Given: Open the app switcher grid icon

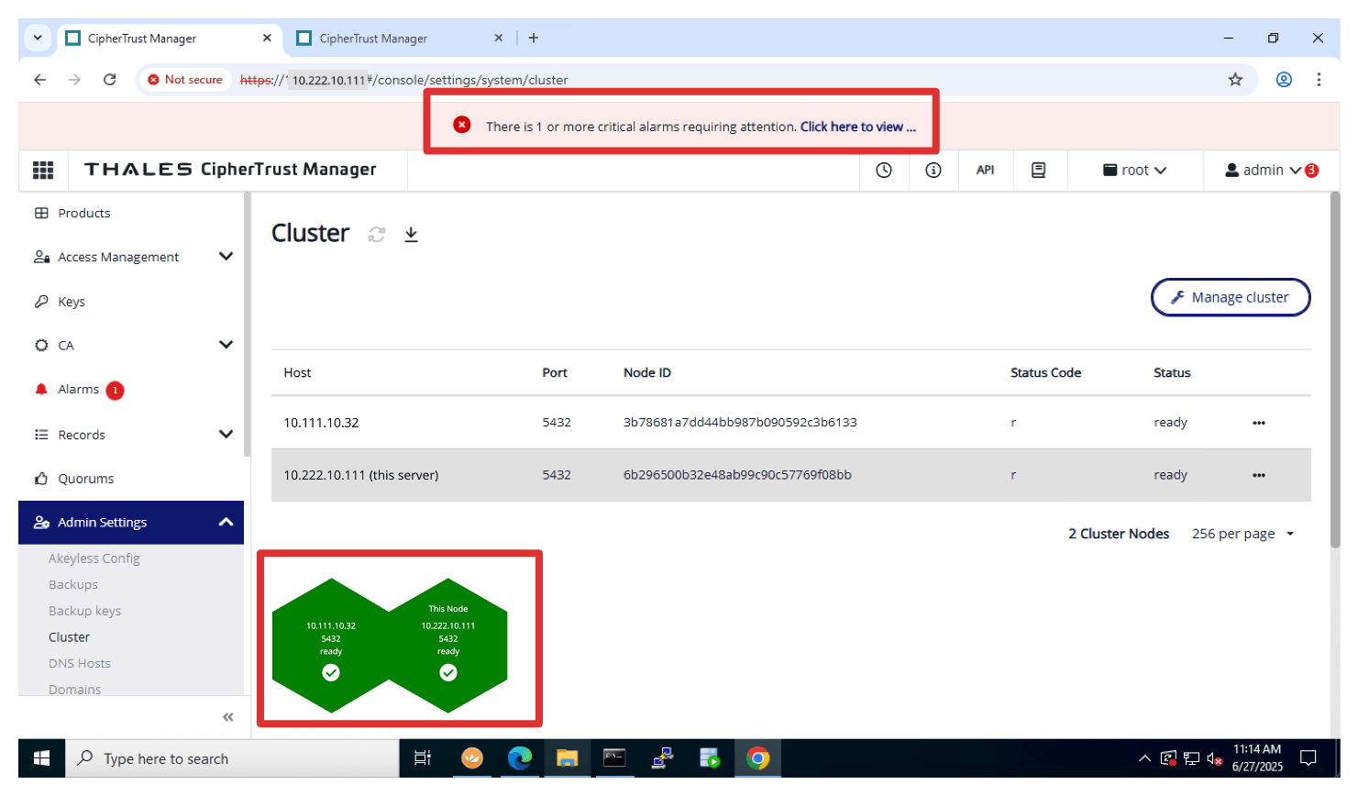Looking at the screenshot, I should (x=42, y=170).
